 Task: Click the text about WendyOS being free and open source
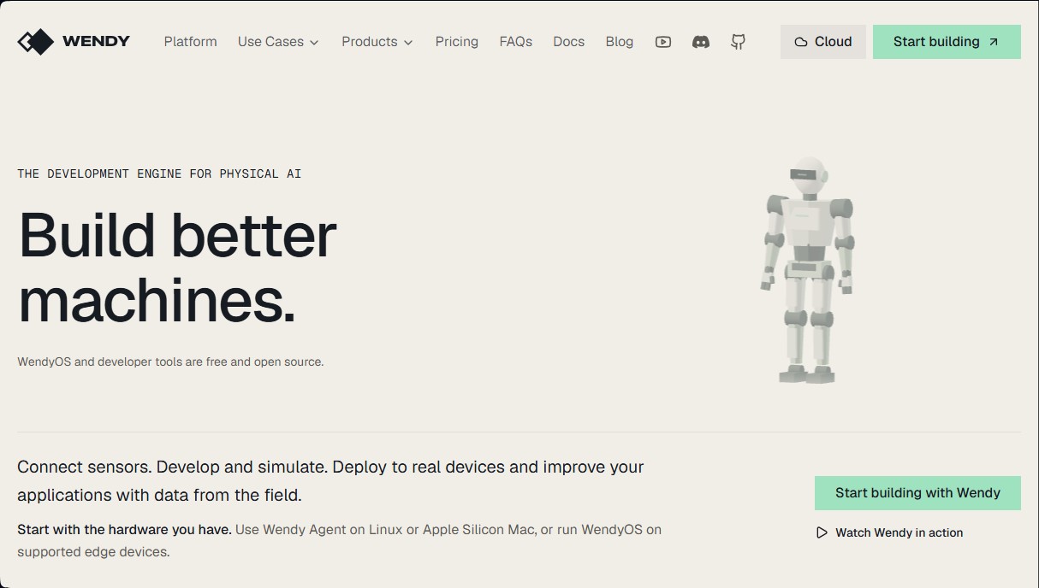tap(170, 362)
